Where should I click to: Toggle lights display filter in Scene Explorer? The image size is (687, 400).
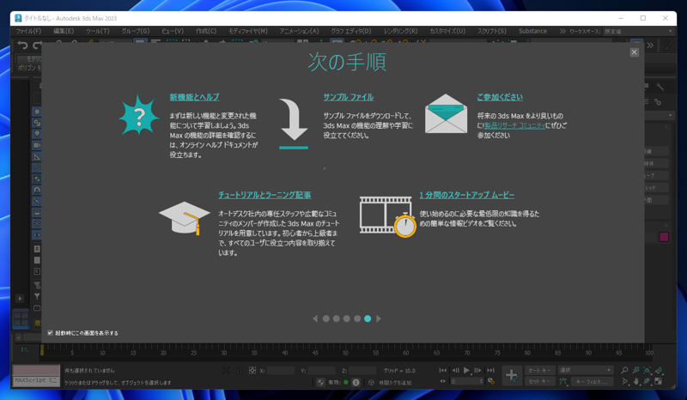click(37, 134)
